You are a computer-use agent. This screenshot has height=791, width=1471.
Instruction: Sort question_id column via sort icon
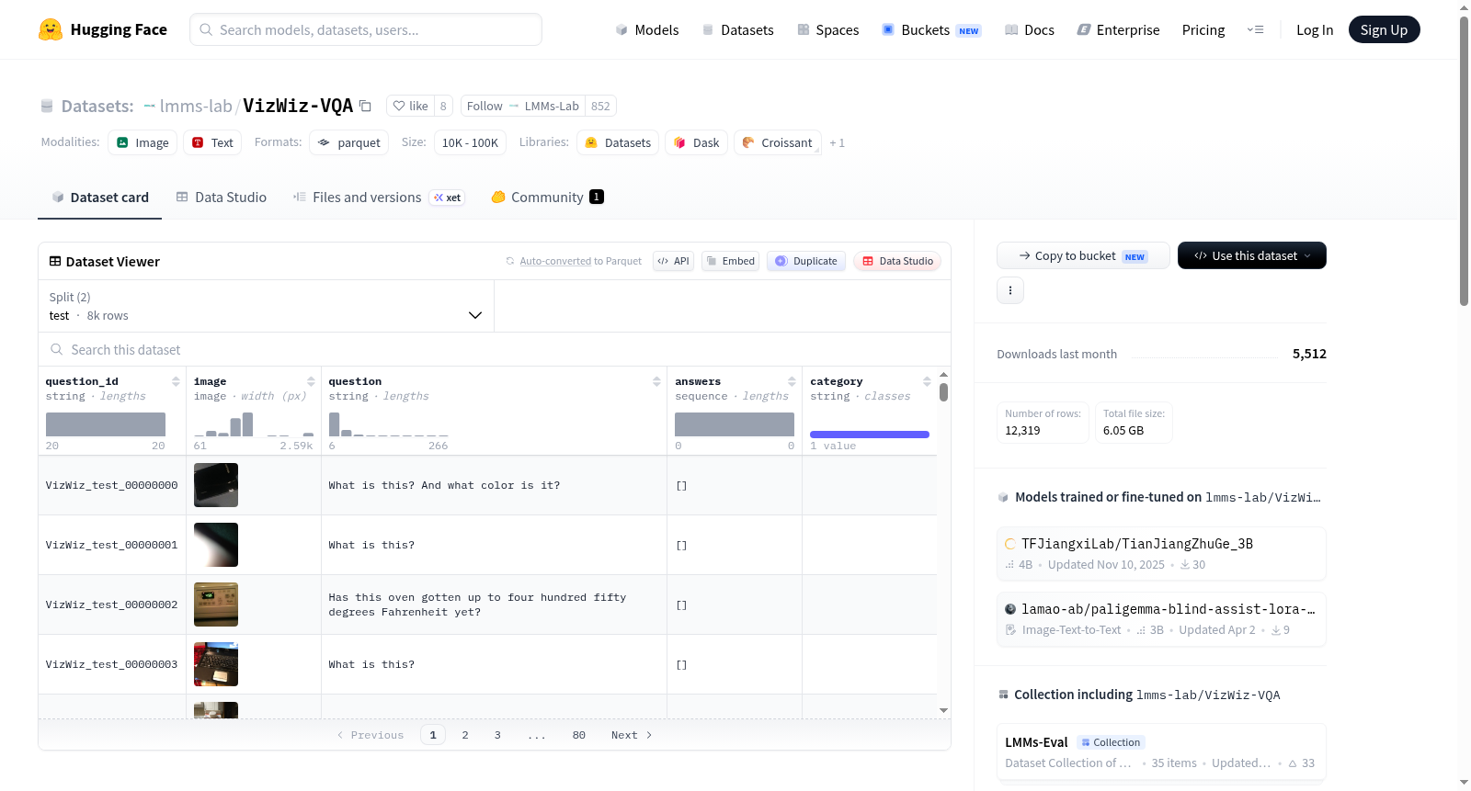coord(176,381)
